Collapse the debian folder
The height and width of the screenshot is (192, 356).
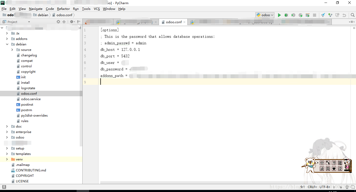coord(7,44)
